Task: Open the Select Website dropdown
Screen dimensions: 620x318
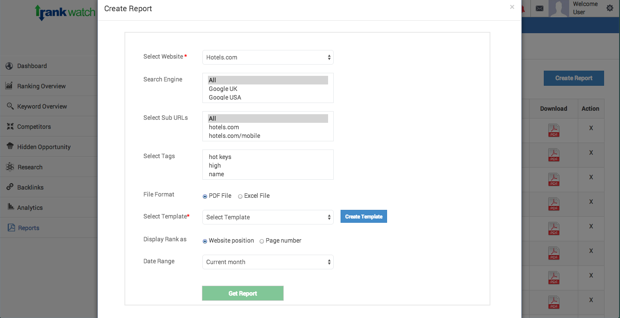Action: (268, 57)
